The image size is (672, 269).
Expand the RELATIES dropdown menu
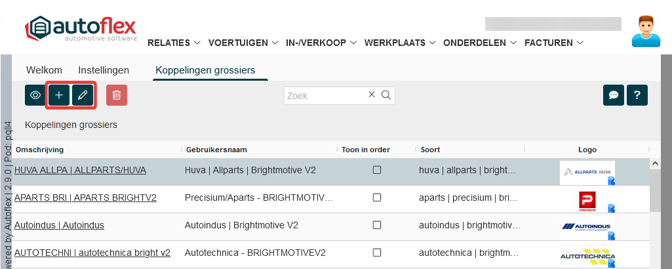(174, 43)
